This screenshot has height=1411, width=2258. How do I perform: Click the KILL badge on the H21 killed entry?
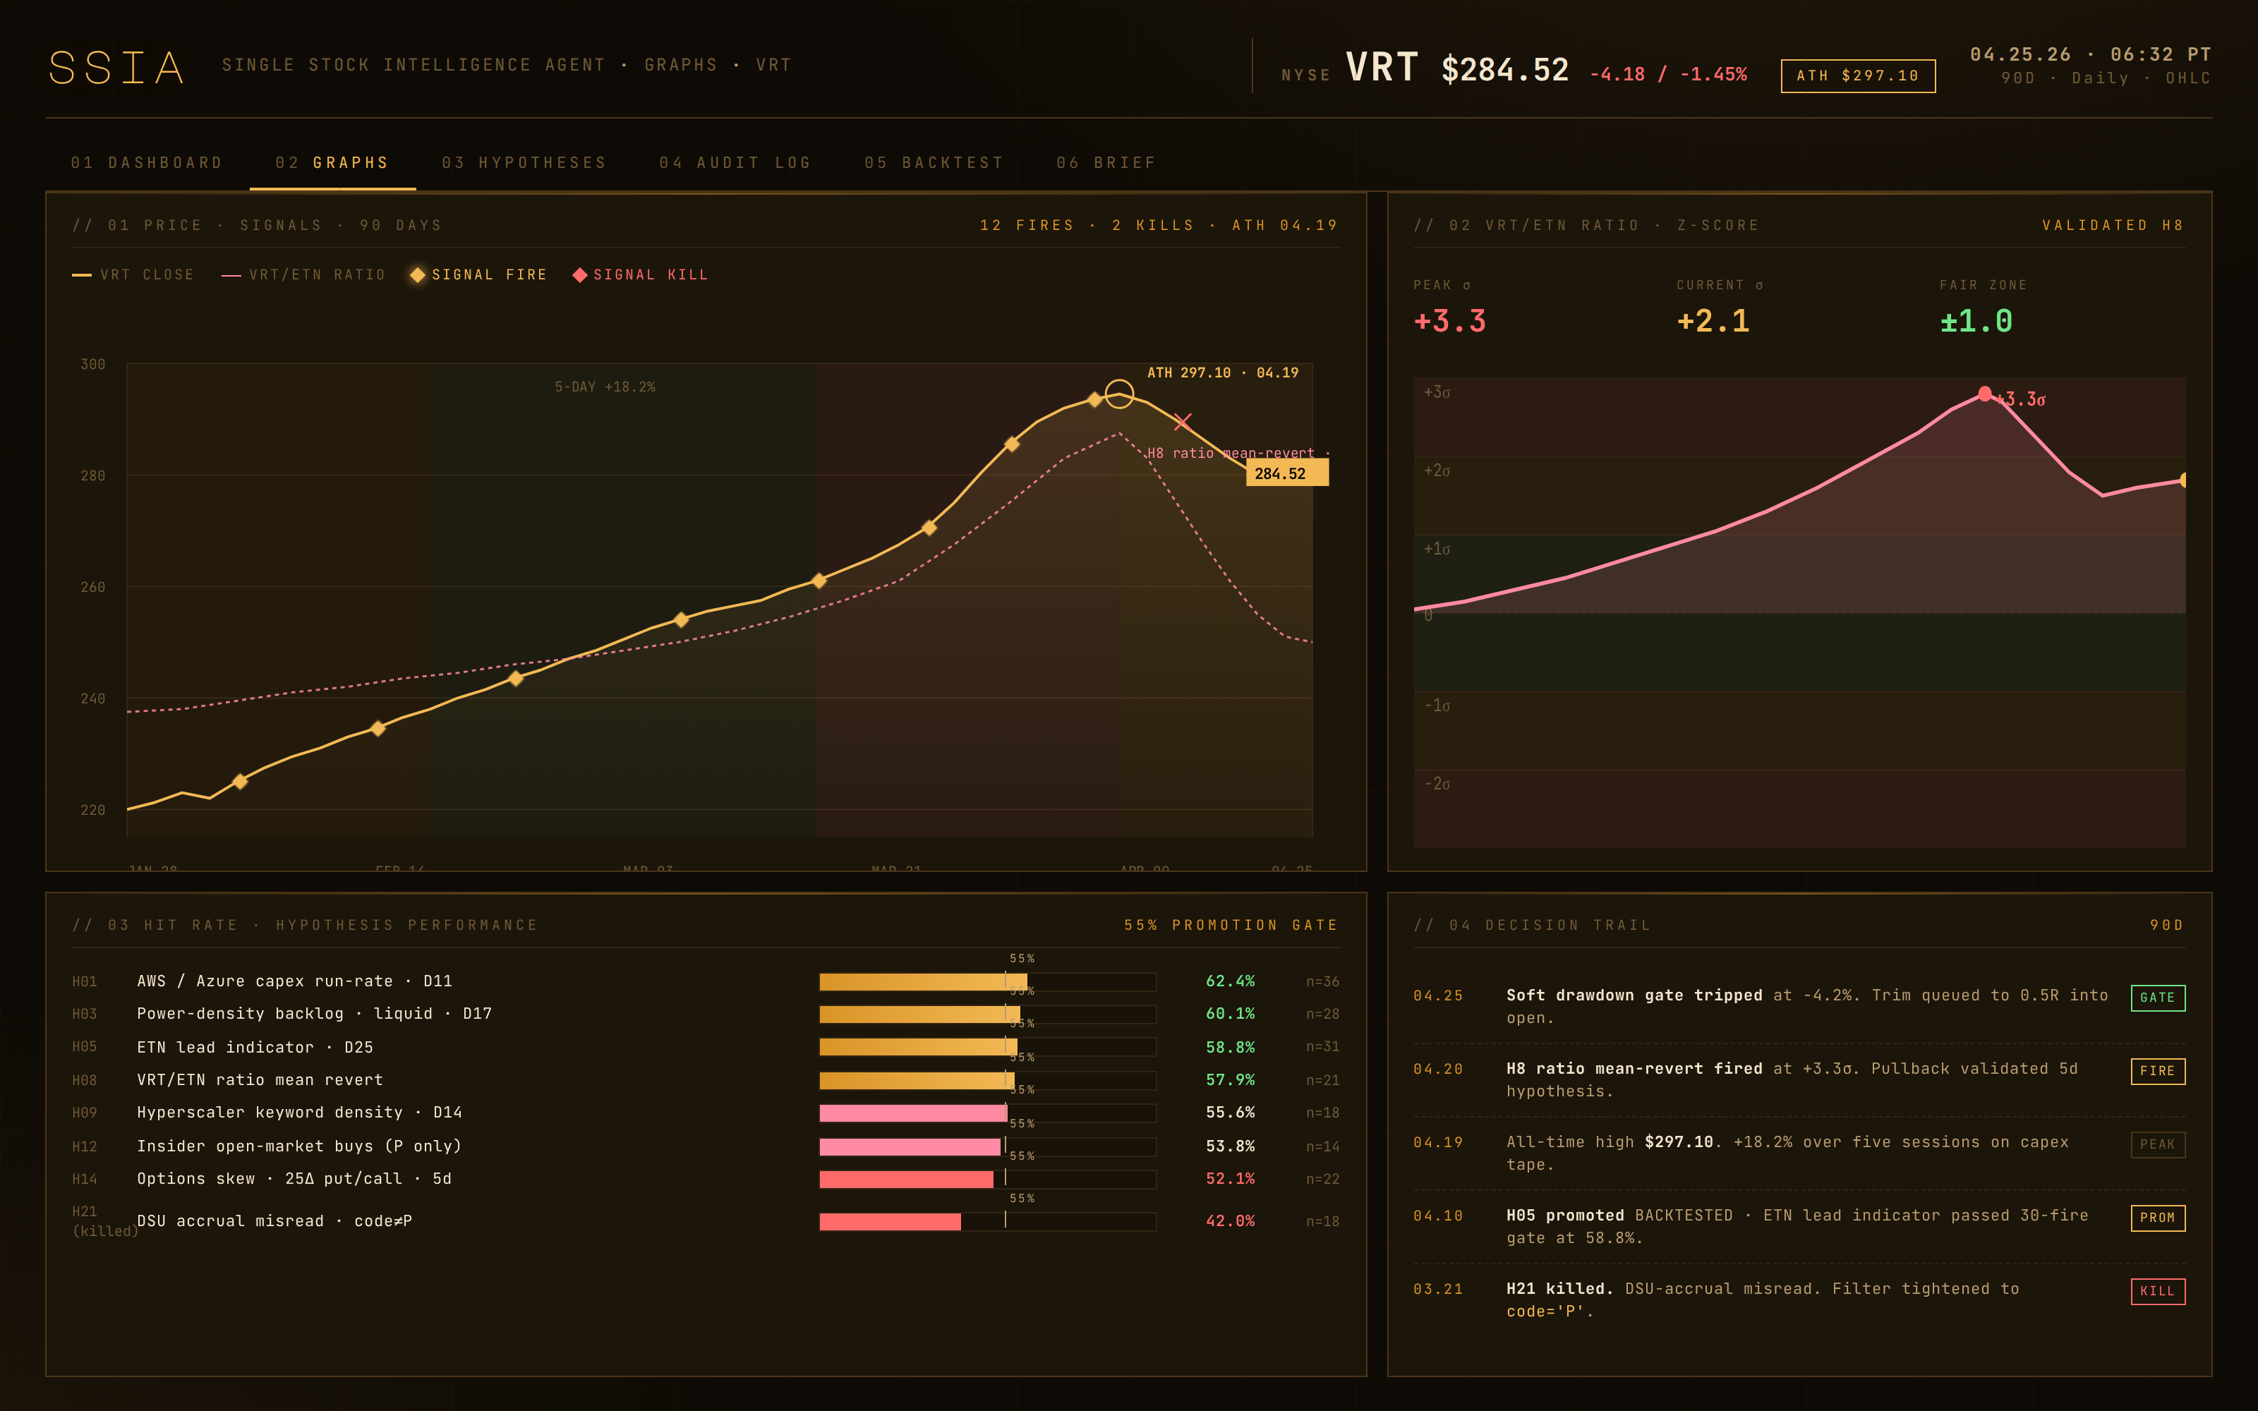[2157, 1292]
